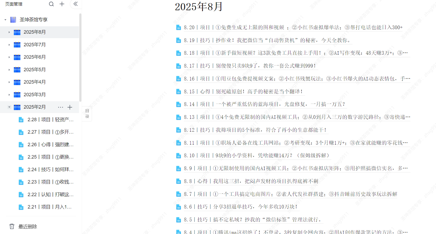
Task: Open sidebar page 2.27 | 项目 | ①多开
Action: (x=51, y=132)
